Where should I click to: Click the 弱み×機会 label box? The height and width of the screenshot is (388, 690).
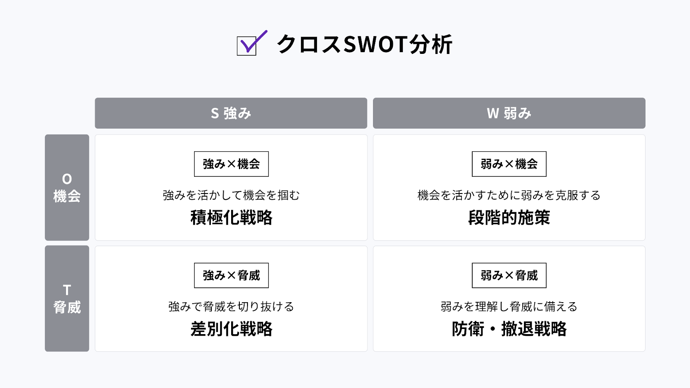(x=509, y=164)
